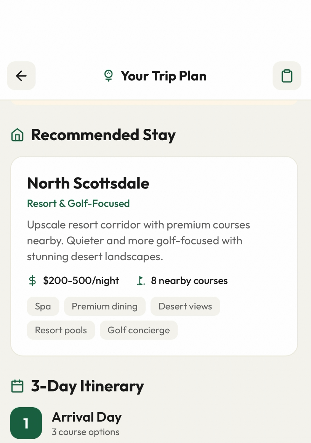Tap the $200-500/night price text
Image resolution: width=311 pixels, height=443 pixels.
coord(81,281)
